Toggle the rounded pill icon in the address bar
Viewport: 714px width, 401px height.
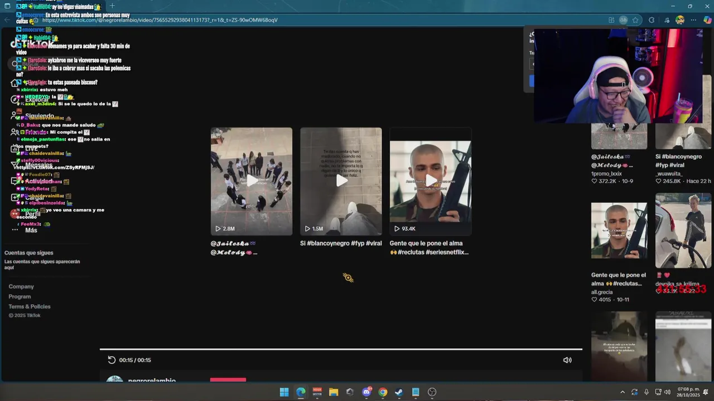[x=624, y=20]
